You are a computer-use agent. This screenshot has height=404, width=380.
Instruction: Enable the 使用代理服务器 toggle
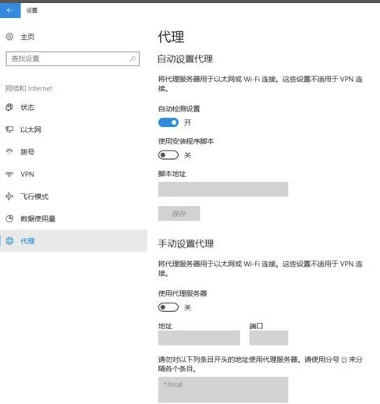point(169,307)
